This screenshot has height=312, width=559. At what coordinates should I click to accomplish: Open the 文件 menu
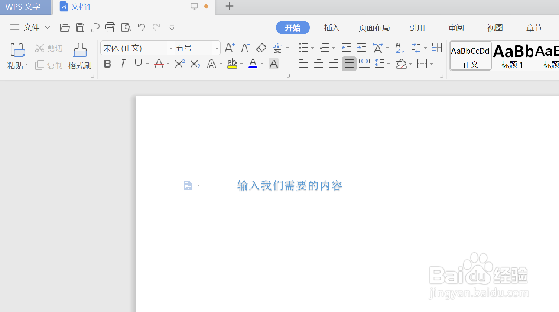tap(32, 27)
